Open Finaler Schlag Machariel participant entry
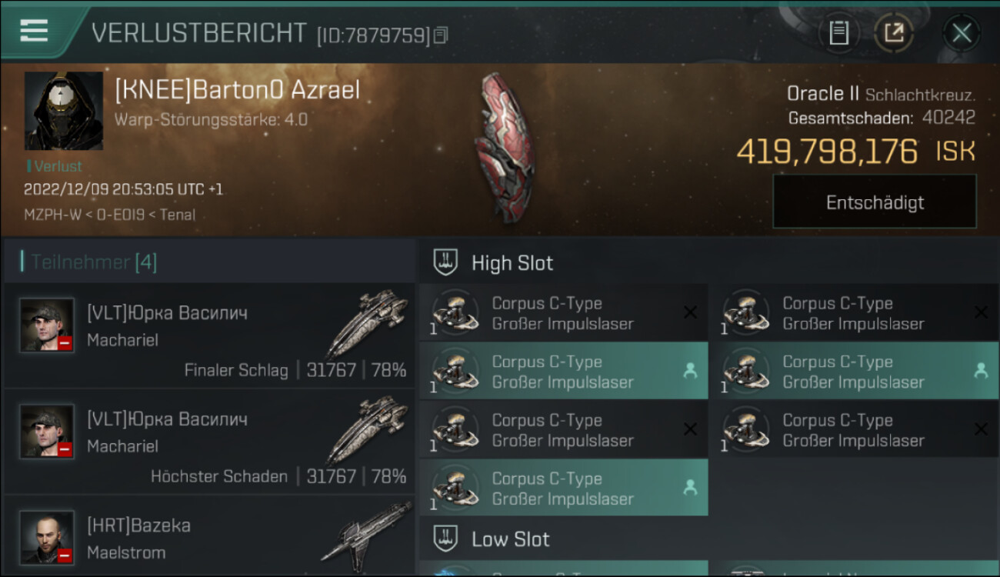This screenshot has height=577, width=1000. coord(209,335)
